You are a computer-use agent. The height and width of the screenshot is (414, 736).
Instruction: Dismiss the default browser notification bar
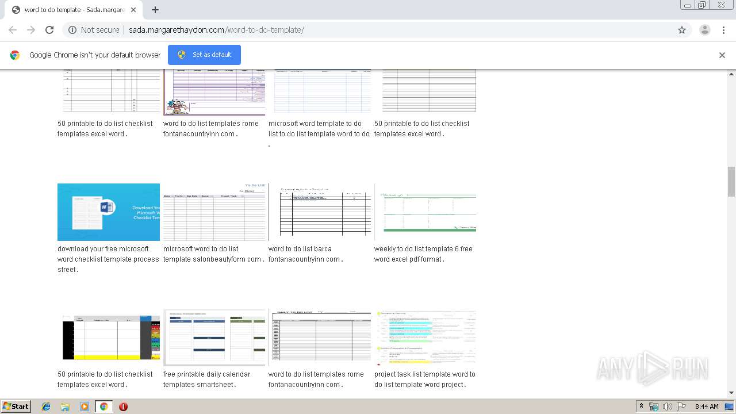pyautogui.click(x=722, y=55)
